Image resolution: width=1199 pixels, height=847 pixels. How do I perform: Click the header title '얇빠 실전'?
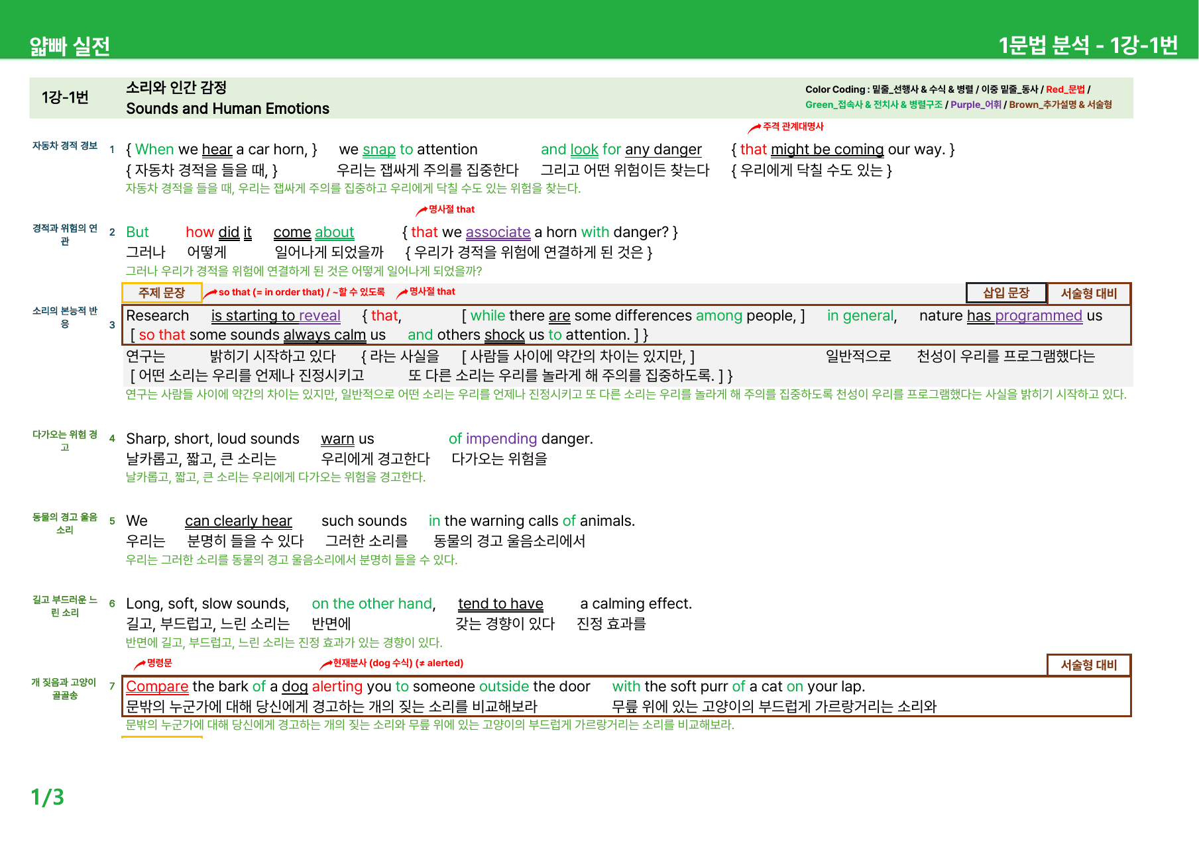(70, 46)
